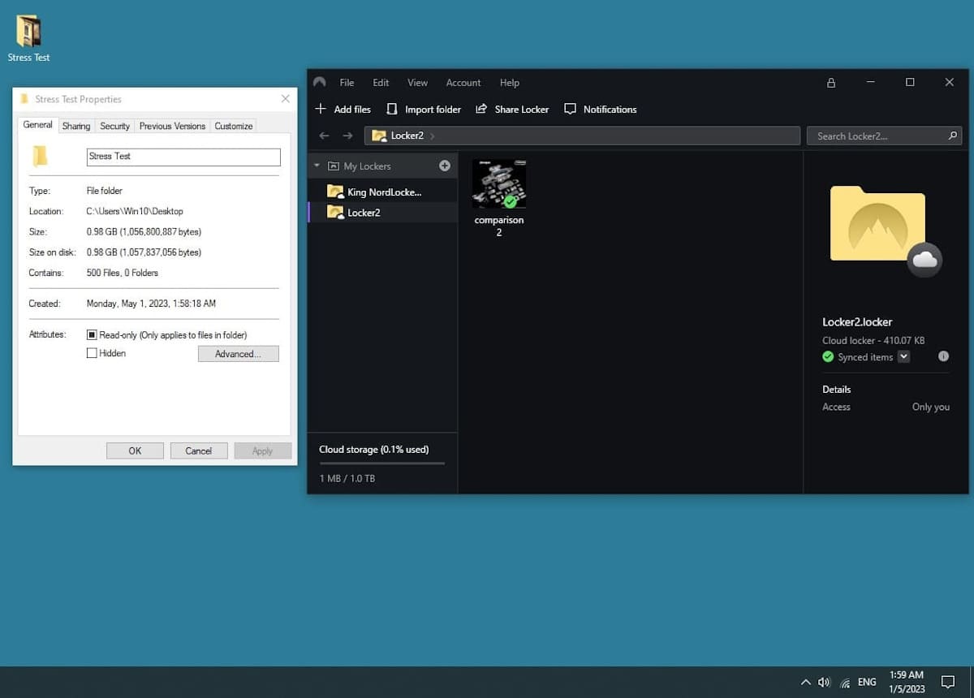Screen dimensions: 974x698
Task: Click Cancel in Stress Test Properties
Action: pos(199,451)
